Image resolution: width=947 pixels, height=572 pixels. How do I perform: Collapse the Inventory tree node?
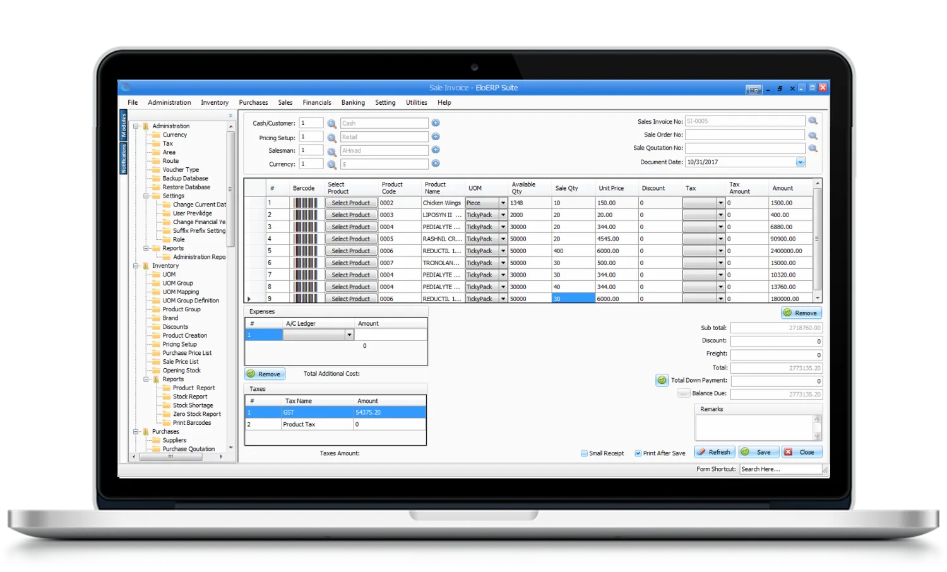136,266
